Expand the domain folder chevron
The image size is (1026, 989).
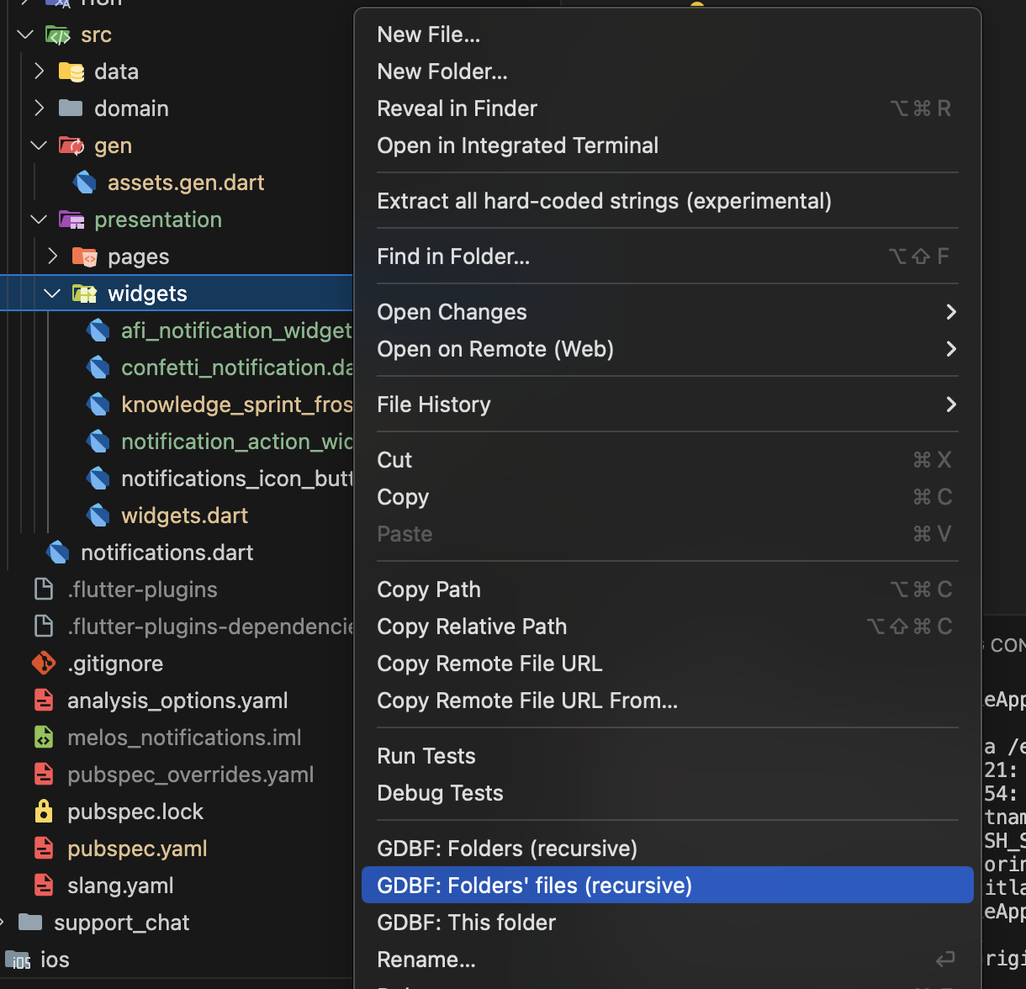39,108
